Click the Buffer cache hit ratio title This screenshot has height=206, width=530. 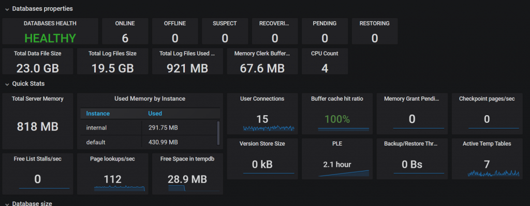click(x=337, y=99)
